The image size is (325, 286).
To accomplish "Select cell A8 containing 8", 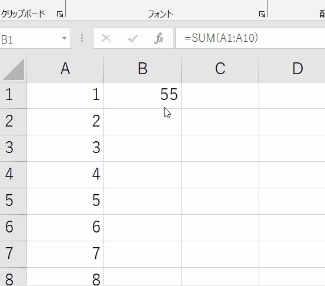I will [x=65, y=277].
